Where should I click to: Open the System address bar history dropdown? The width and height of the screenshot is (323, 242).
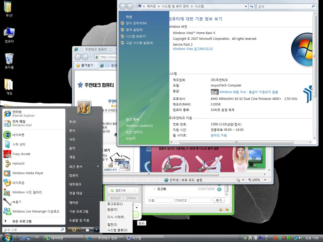[x=246, y=7]
